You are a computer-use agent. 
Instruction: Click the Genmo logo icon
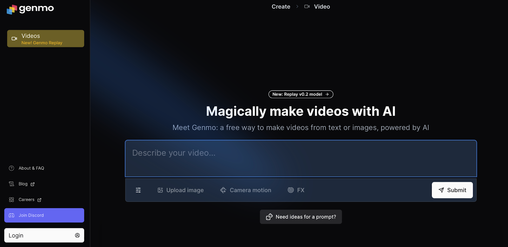[12, 9]
